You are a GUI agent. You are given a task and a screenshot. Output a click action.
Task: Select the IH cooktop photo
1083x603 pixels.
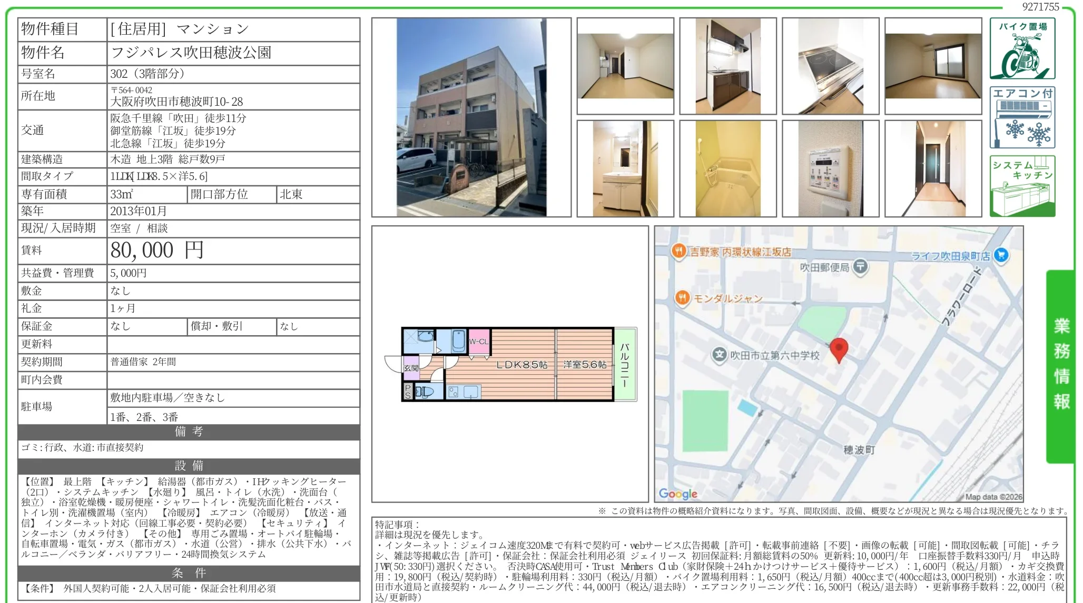coord(831,66)
